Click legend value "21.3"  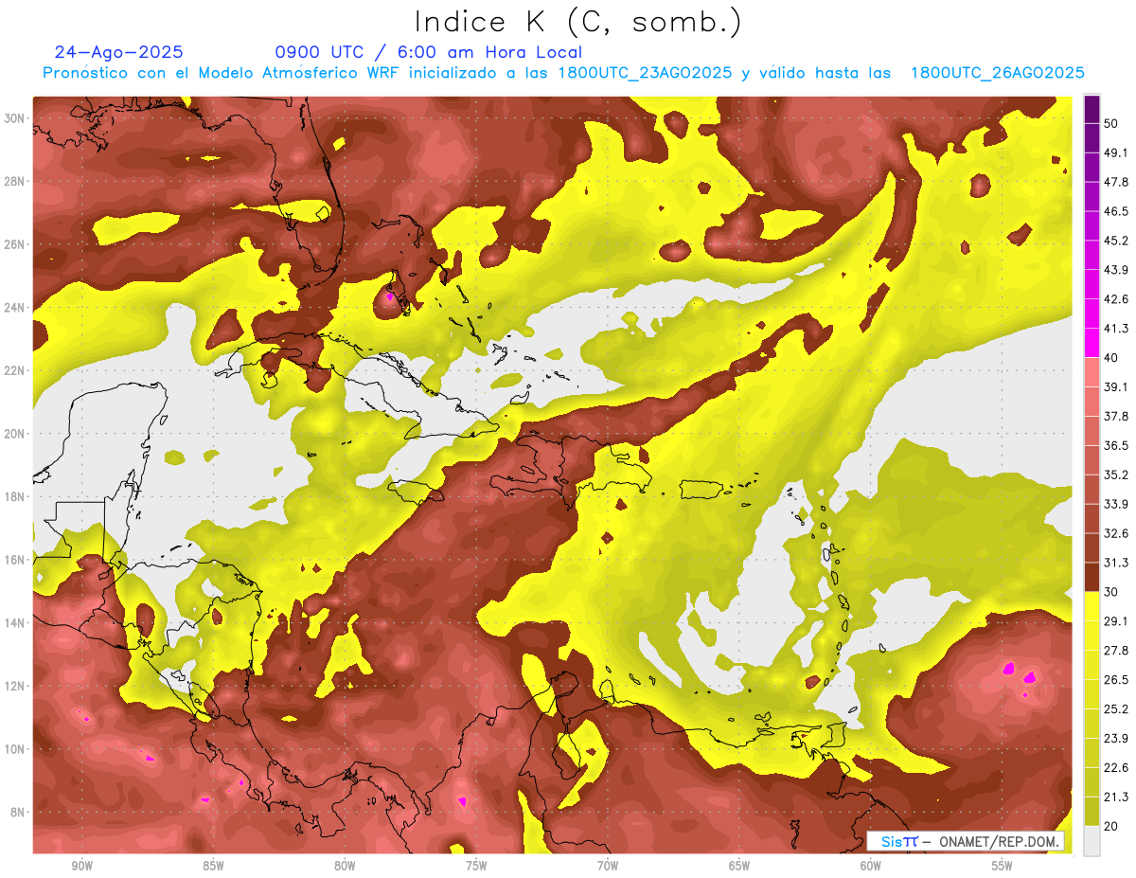coord(1116,797)
